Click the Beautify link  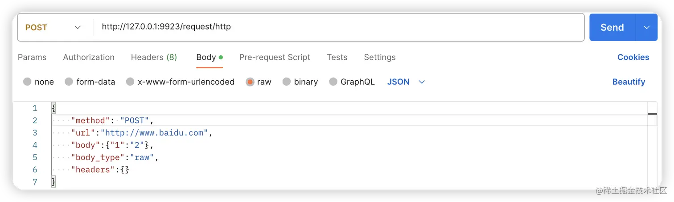pyautogui.click(x=629, y=82)
